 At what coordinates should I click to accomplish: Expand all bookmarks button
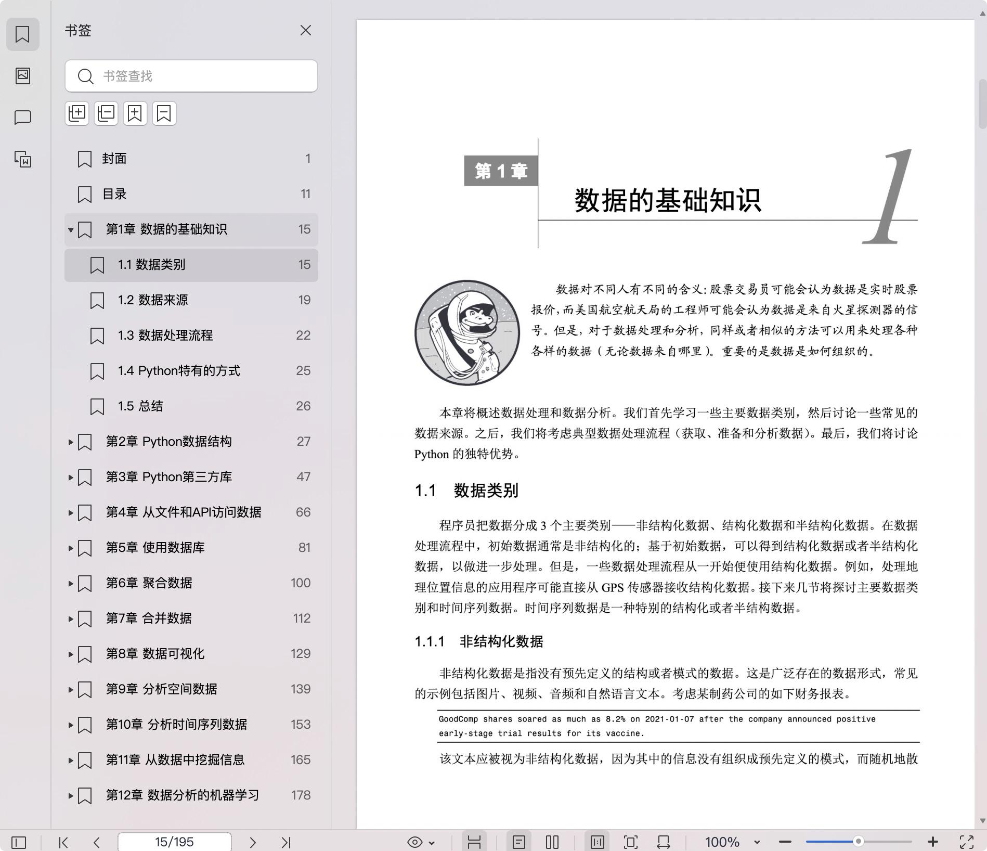77,113
